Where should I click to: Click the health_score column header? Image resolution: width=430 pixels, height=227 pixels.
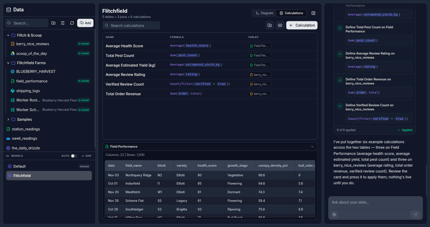207,166
